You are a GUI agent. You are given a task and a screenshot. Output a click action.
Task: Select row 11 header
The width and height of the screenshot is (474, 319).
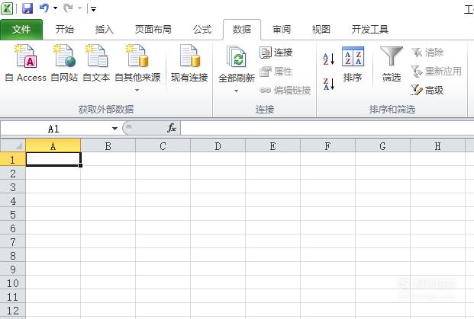click(13, 297)
